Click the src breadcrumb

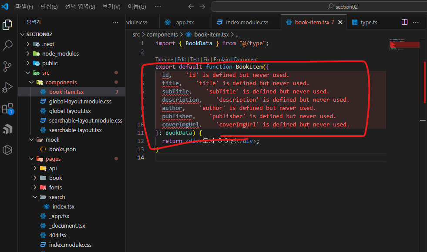(x=136, y=34)
